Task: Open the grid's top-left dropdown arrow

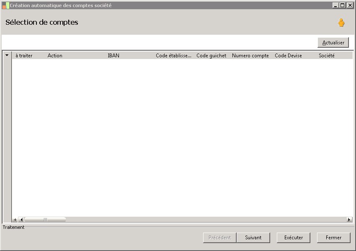Action: click(x=7, y=55)
